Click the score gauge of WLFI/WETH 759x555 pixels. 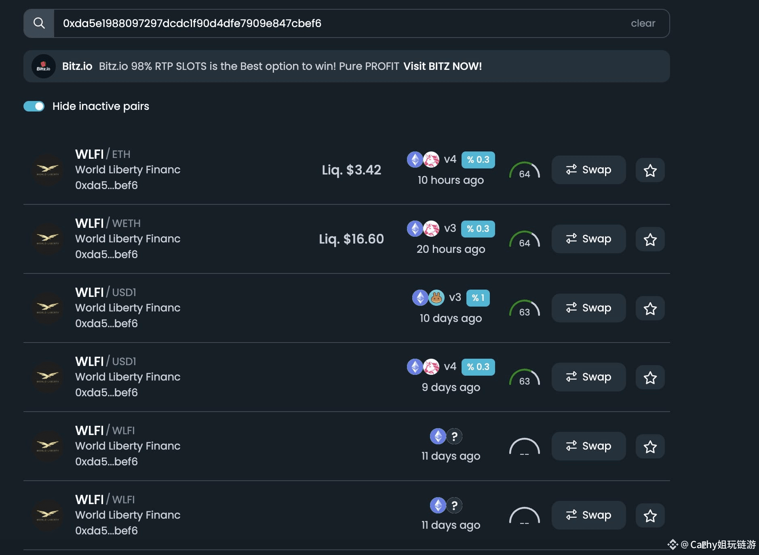click(x=524, y=239)
